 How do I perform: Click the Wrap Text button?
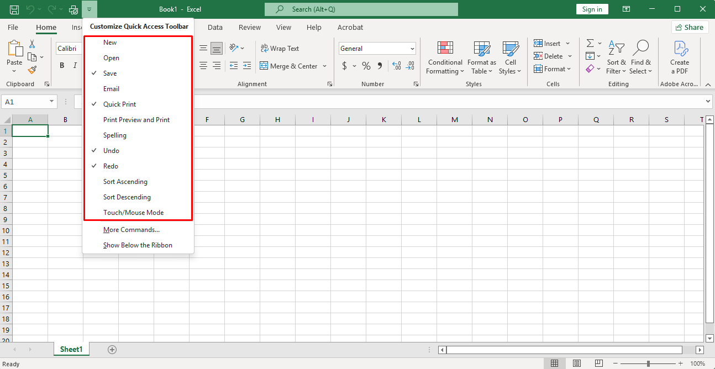(x=280, y=49)
